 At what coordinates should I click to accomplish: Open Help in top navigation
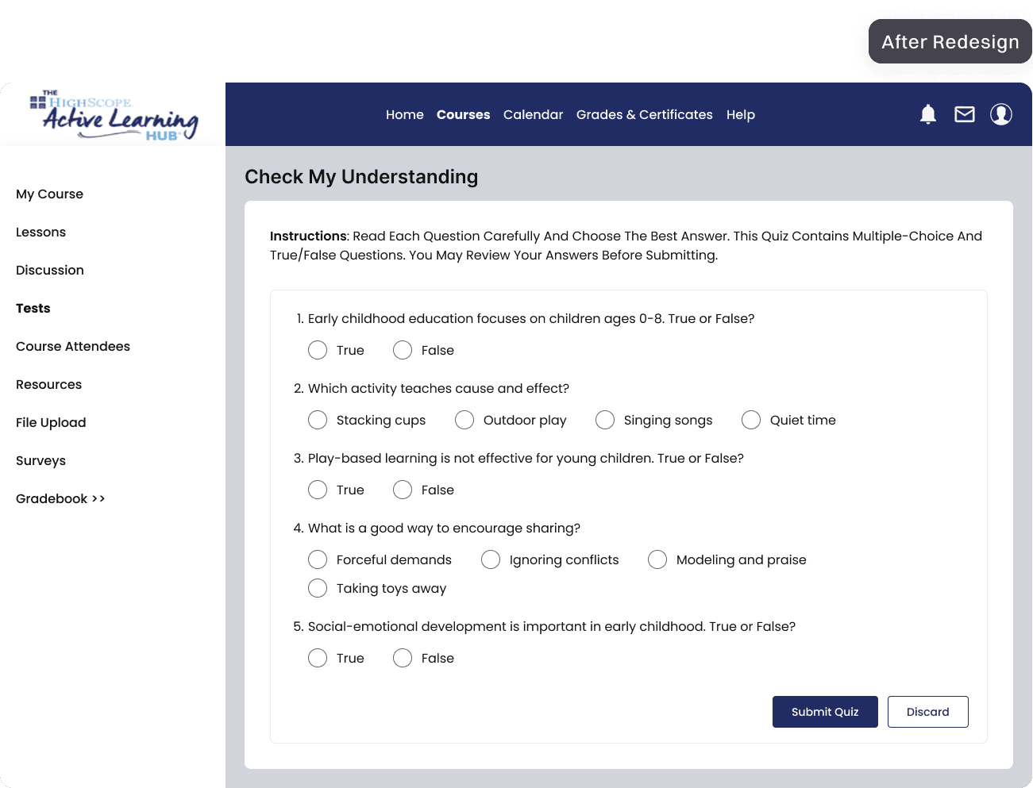pos(741,114)
